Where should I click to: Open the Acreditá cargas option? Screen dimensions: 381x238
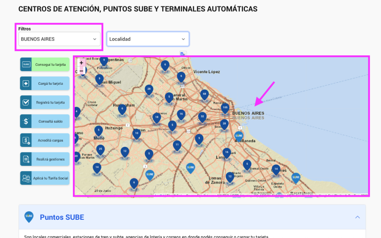pyautogui.click(x=45, y=140)
